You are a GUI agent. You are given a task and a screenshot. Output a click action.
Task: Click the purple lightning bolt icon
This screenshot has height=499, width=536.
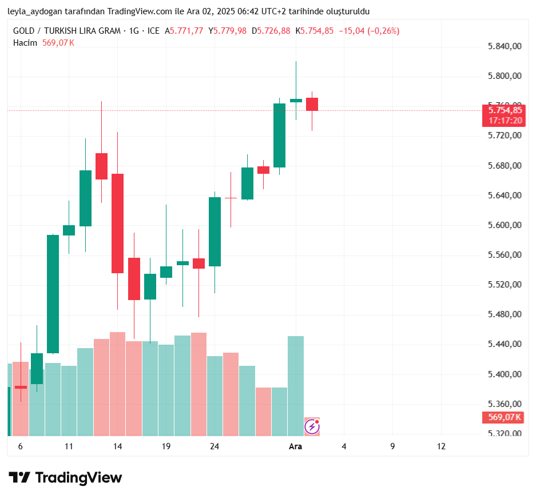pos(312,426)
